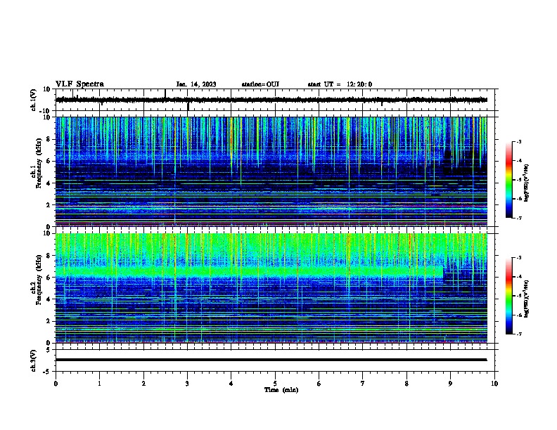Click the ch.1 voltage waveform trace
Viewport: 557px width, 430px height.
271,100
